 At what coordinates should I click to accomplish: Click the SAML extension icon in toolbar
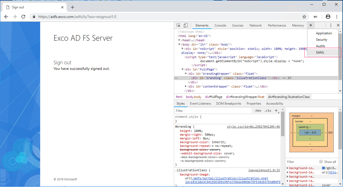[x=315, y=17]
